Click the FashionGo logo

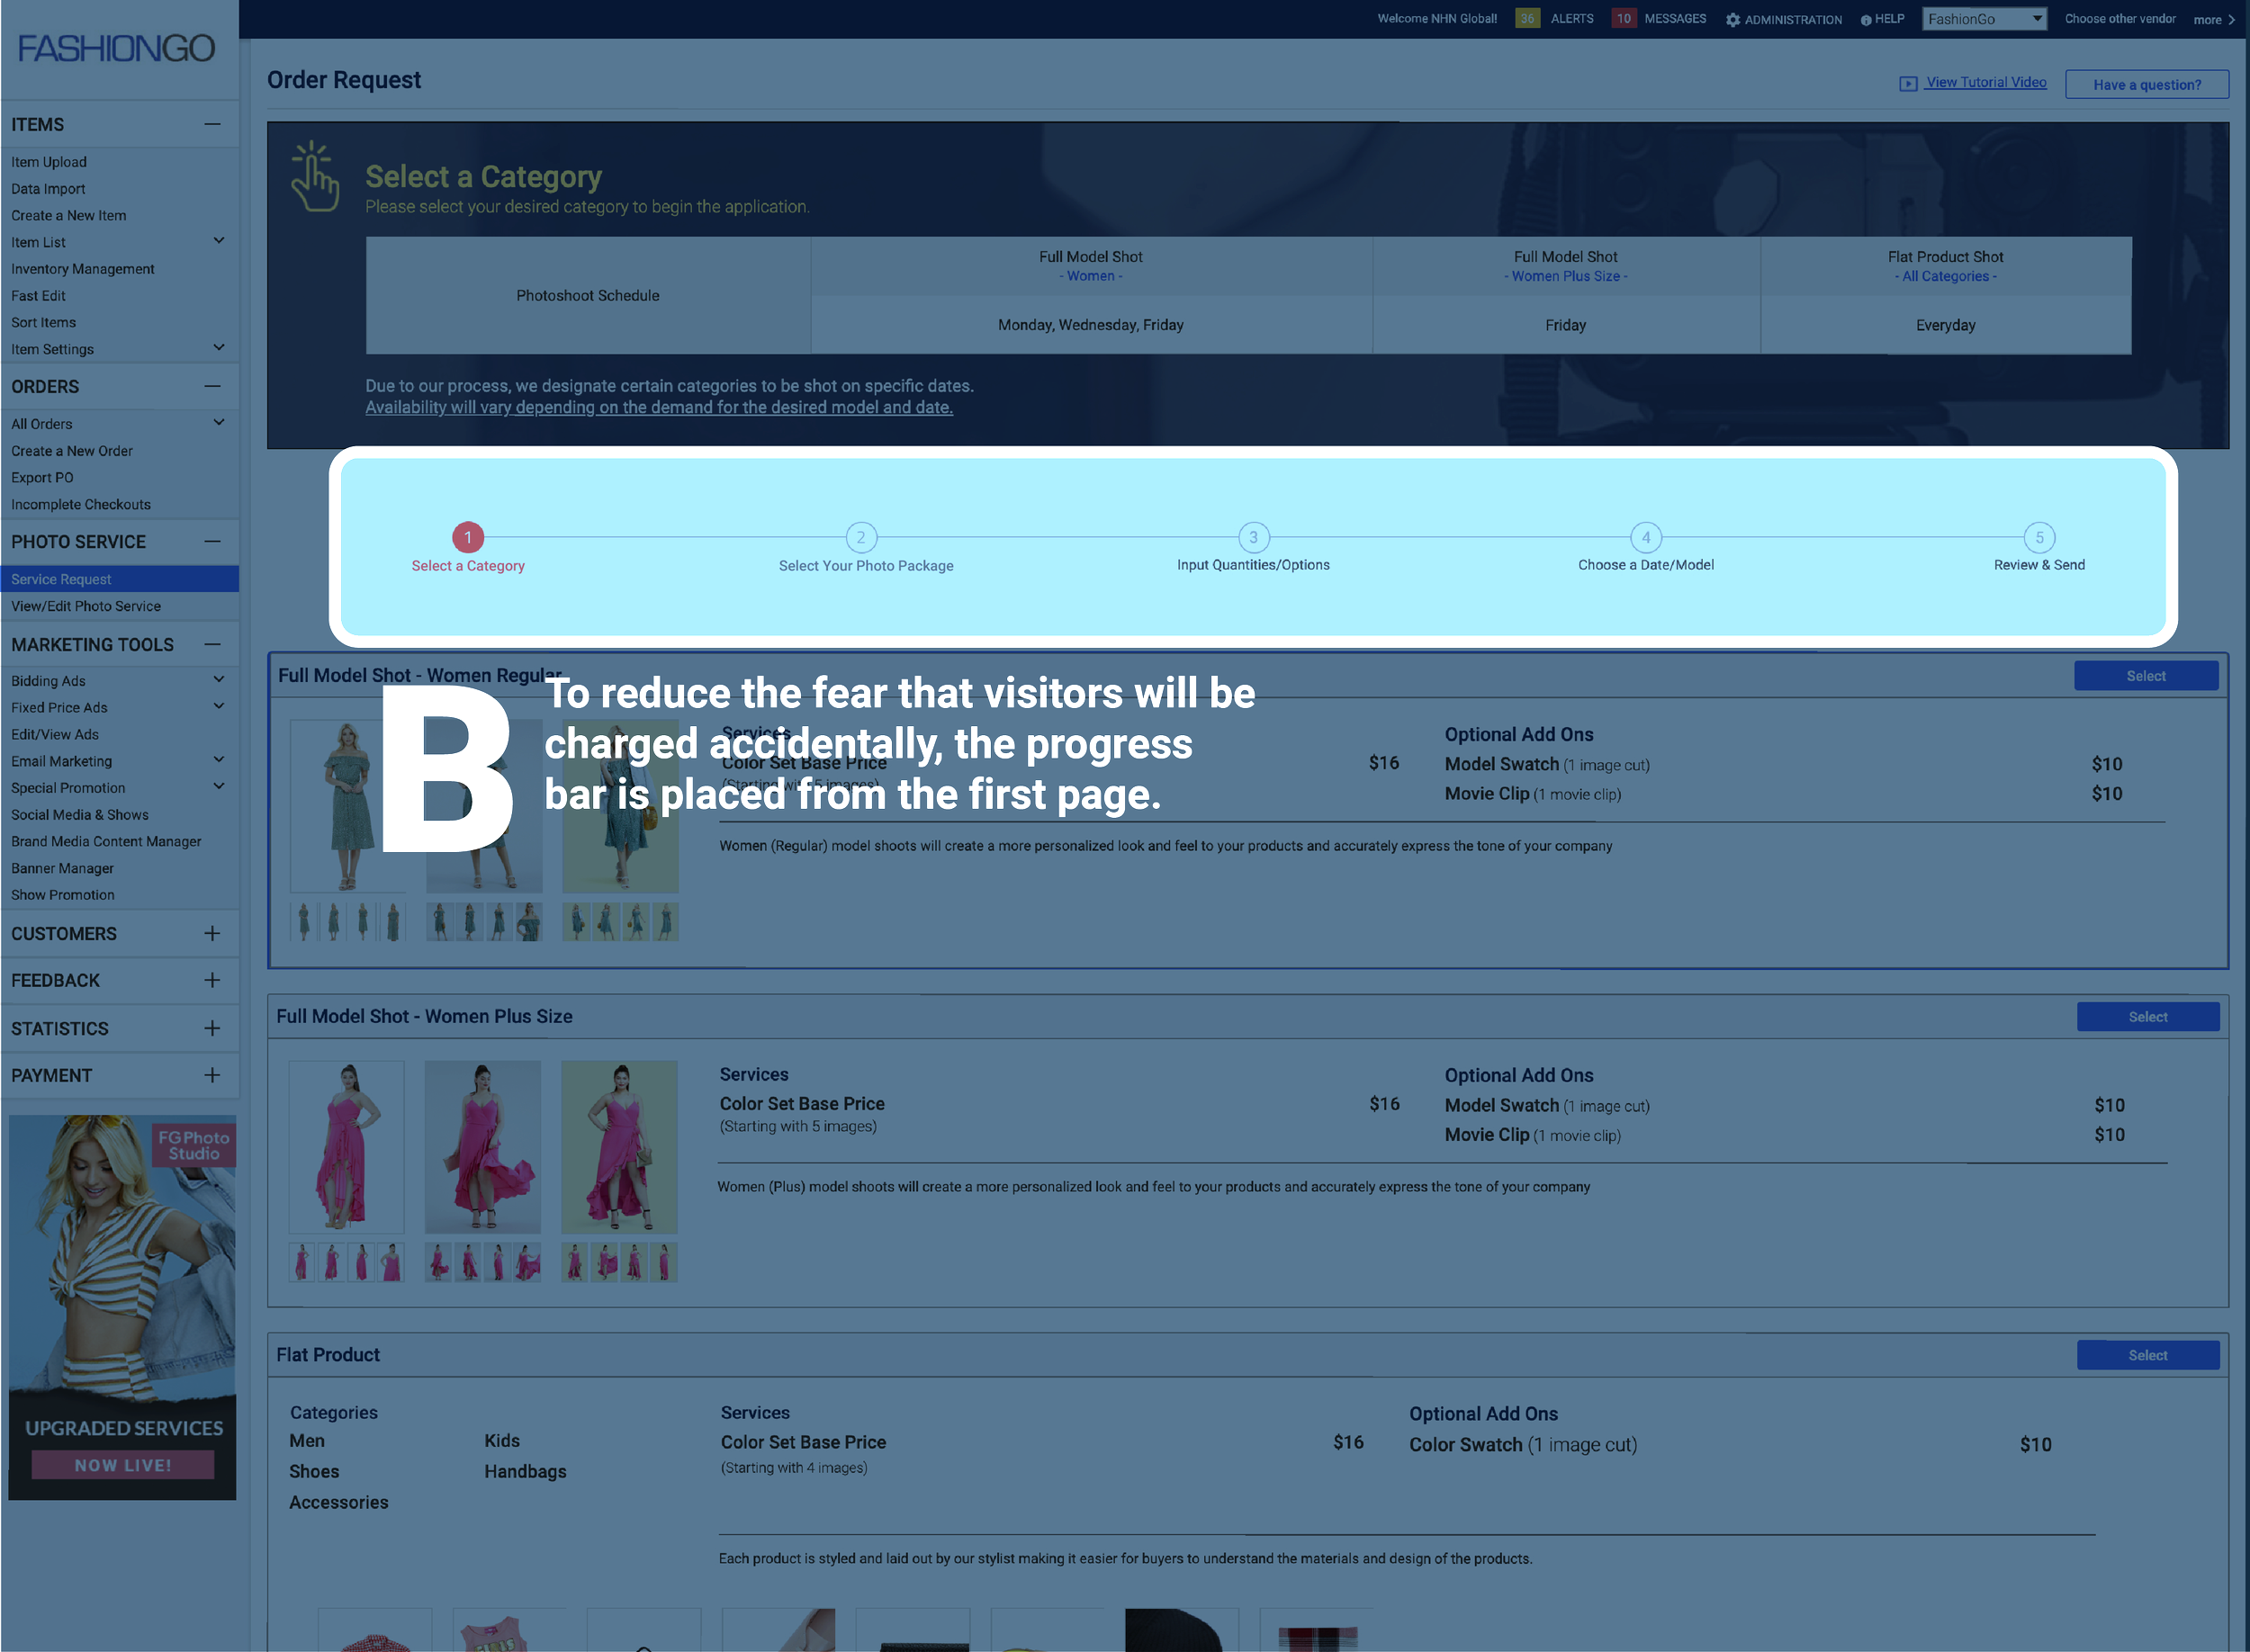pyautogui.click(x=116, y=48)
